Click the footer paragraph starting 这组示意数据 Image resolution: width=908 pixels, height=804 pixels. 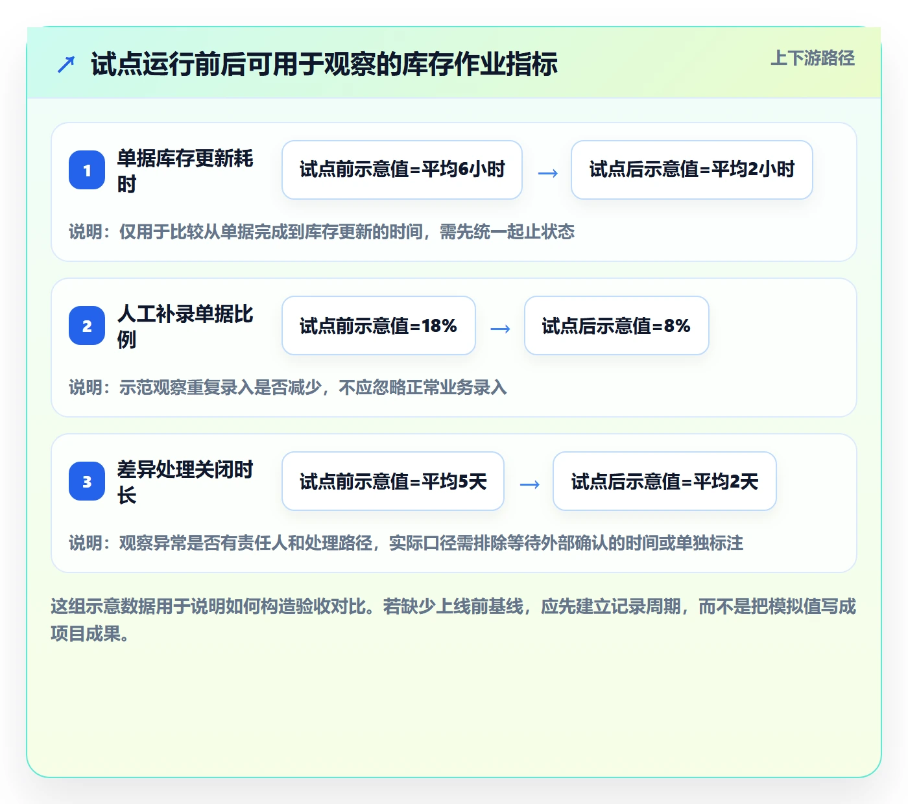point(453,620)
